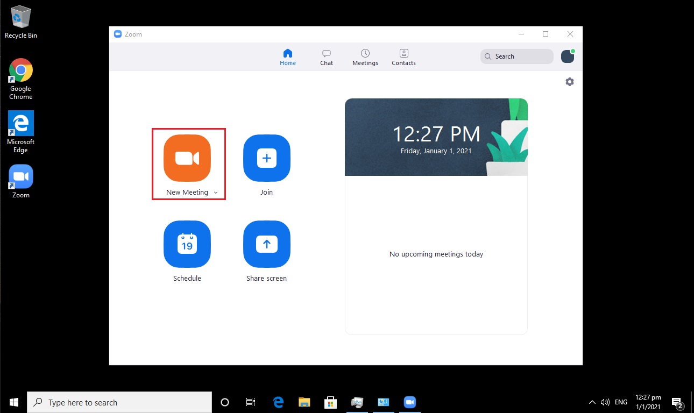694x413 pixels.
Task: Click the 12:27 PM time text
Action: [436, 134]
